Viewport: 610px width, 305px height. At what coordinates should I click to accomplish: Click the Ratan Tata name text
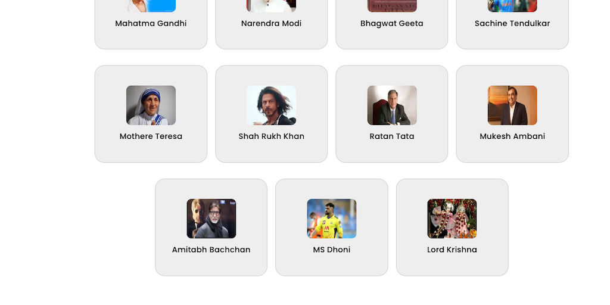[x=392, y=136]
